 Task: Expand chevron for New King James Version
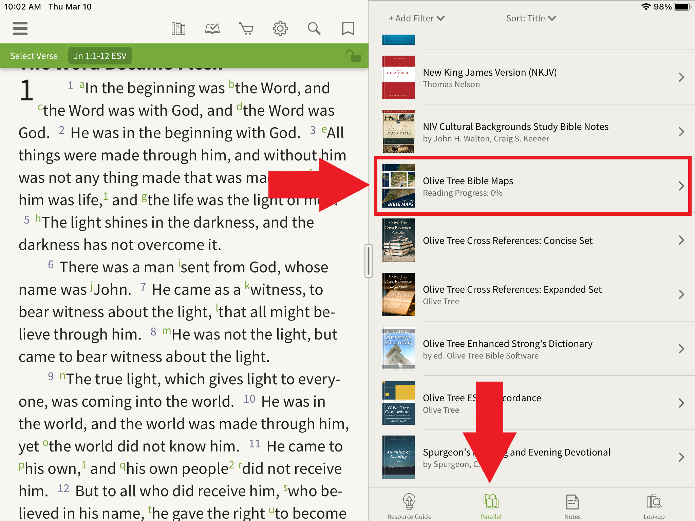pyautogui.click(x=681, y=77)
